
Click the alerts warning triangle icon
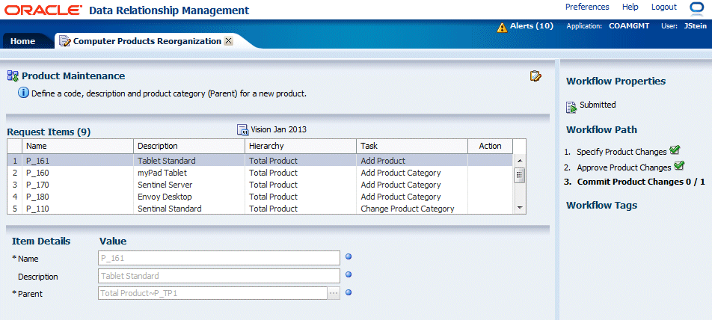[x=502, y=27]
